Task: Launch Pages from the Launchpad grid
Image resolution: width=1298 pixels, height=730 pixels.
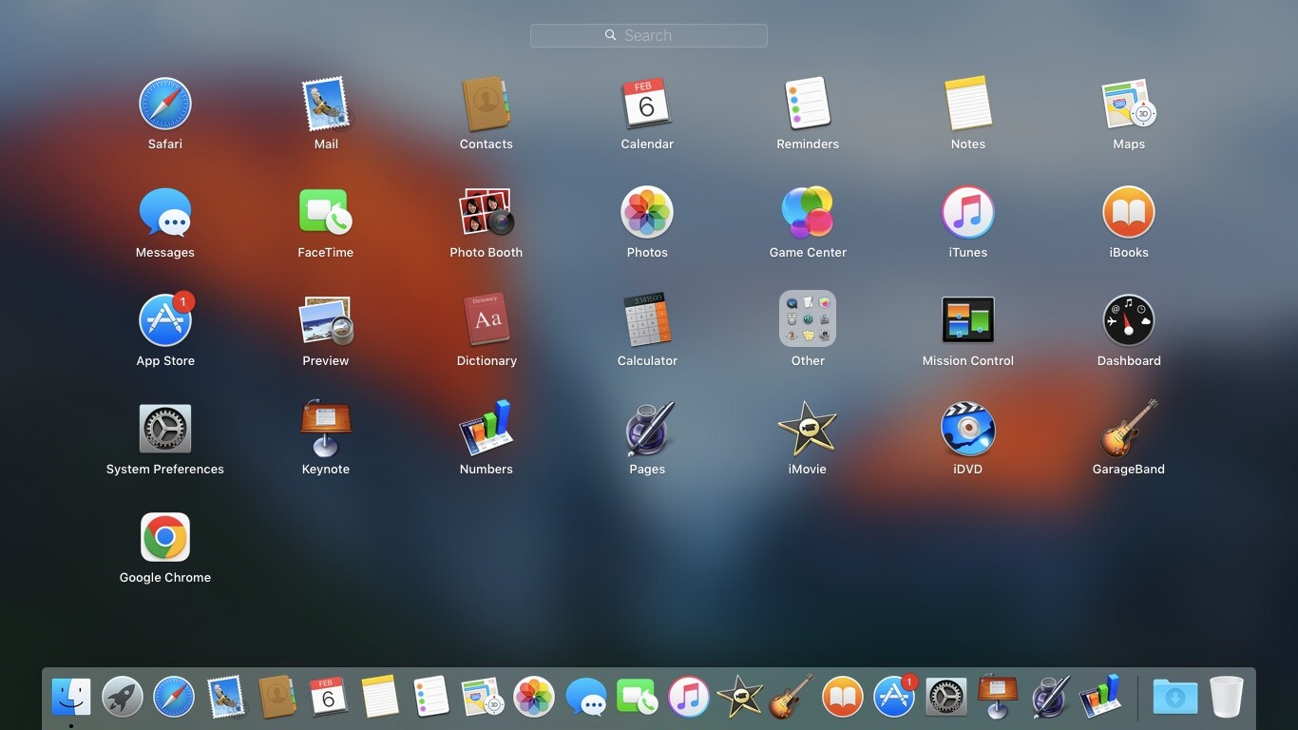Action: pyautogui.click(x=650, y=429)
